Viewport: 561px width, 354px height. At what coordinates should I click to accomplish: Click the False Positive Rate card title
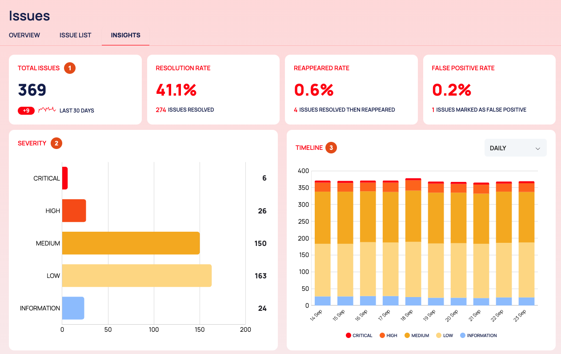[x=463, y=68]
